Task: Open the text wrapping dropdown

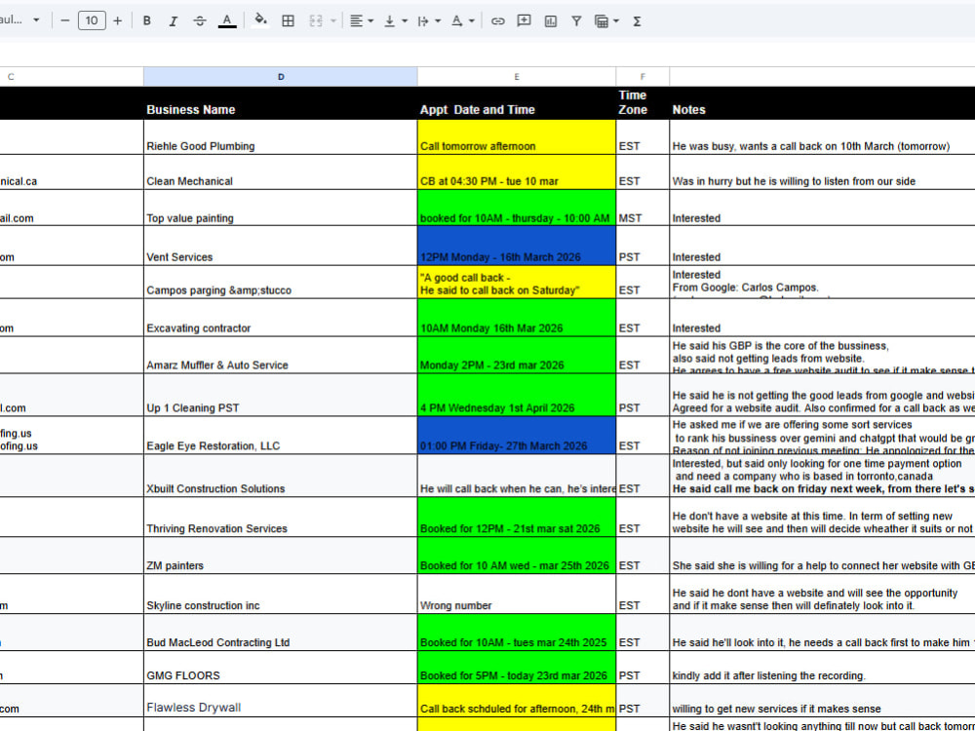Action: 428,20
